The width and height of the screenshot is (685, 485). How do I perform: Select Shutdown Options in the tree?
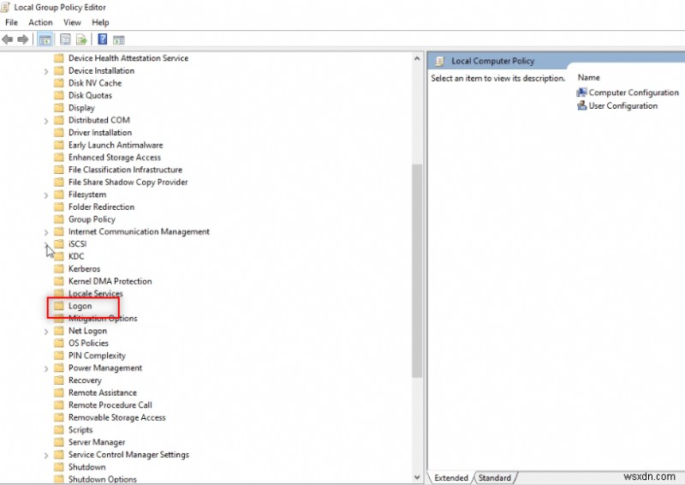(102, 479)
